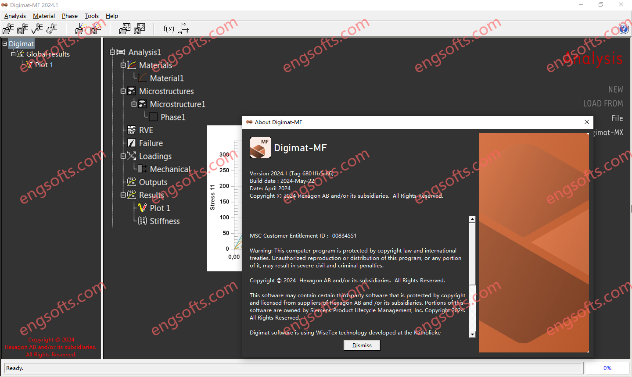Click the Material1 curve icon
Viewport: 632px width, 377px height.
pos(143,78)
